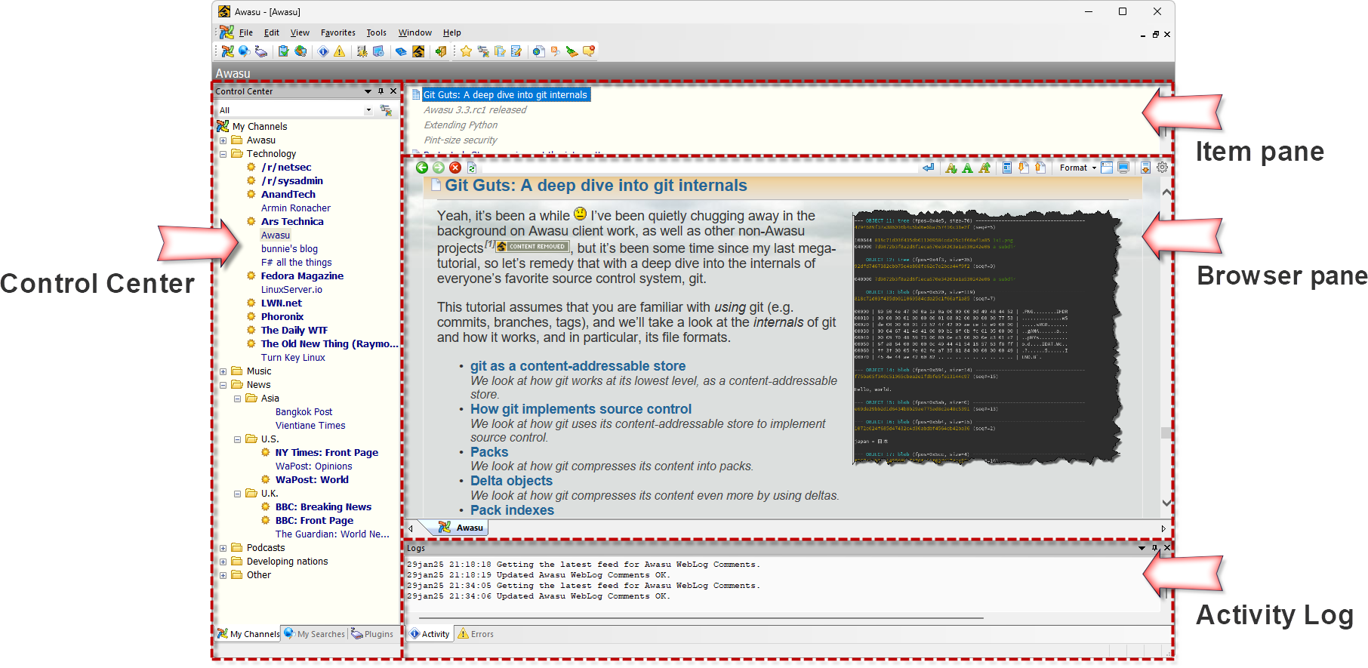Close the Control Center panel

click(x=393, y=91)
